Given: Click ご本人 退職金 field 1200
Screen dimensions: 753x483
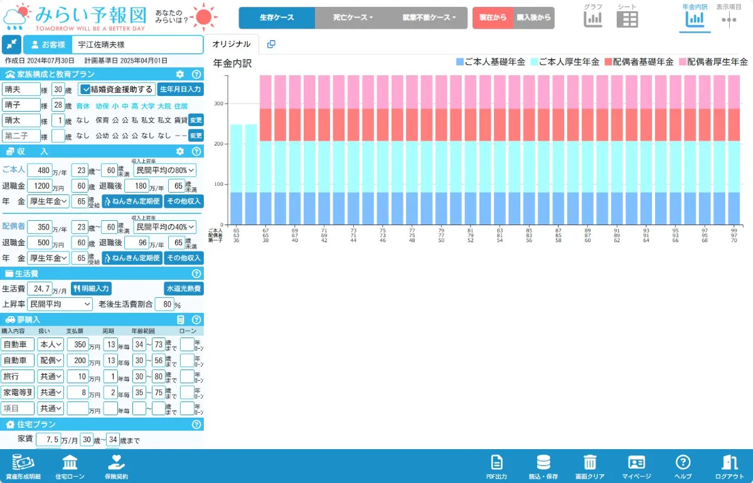Looking at the screenshot, I should 39,186.
